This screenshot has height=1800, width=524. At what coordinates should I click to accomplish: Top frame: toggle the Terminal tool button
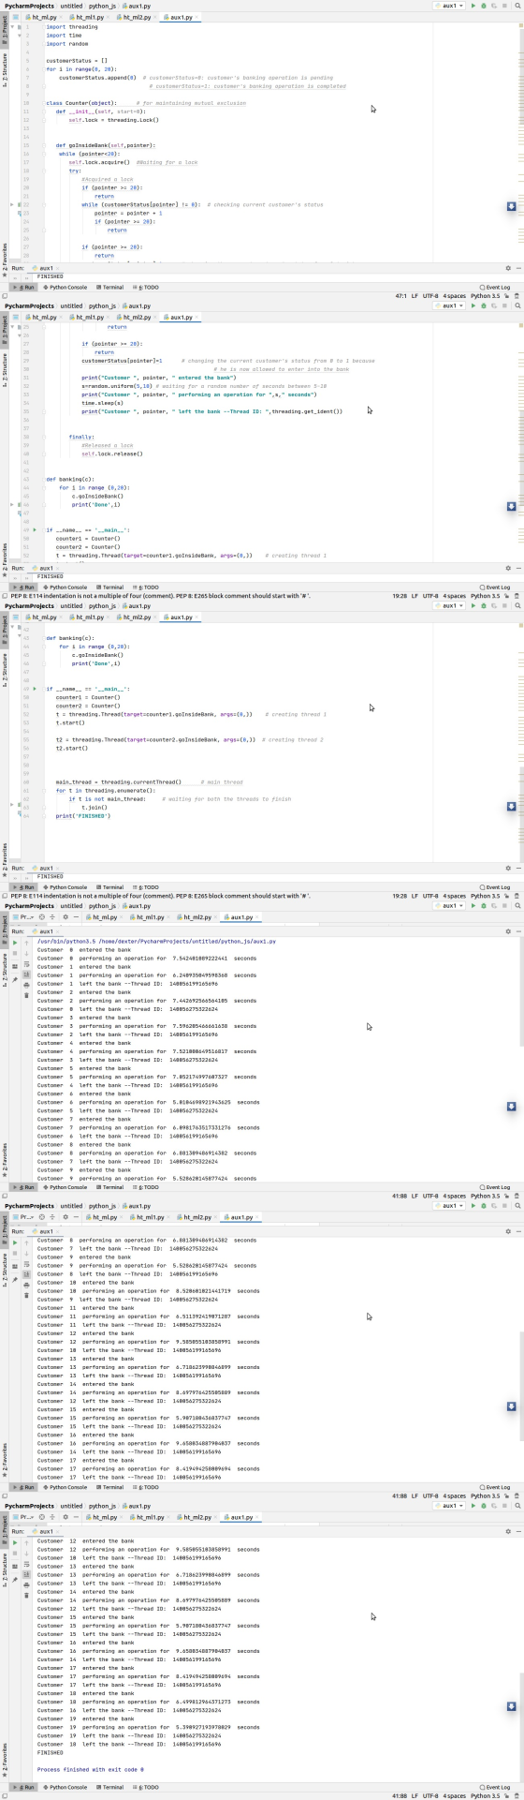point(109,287)
